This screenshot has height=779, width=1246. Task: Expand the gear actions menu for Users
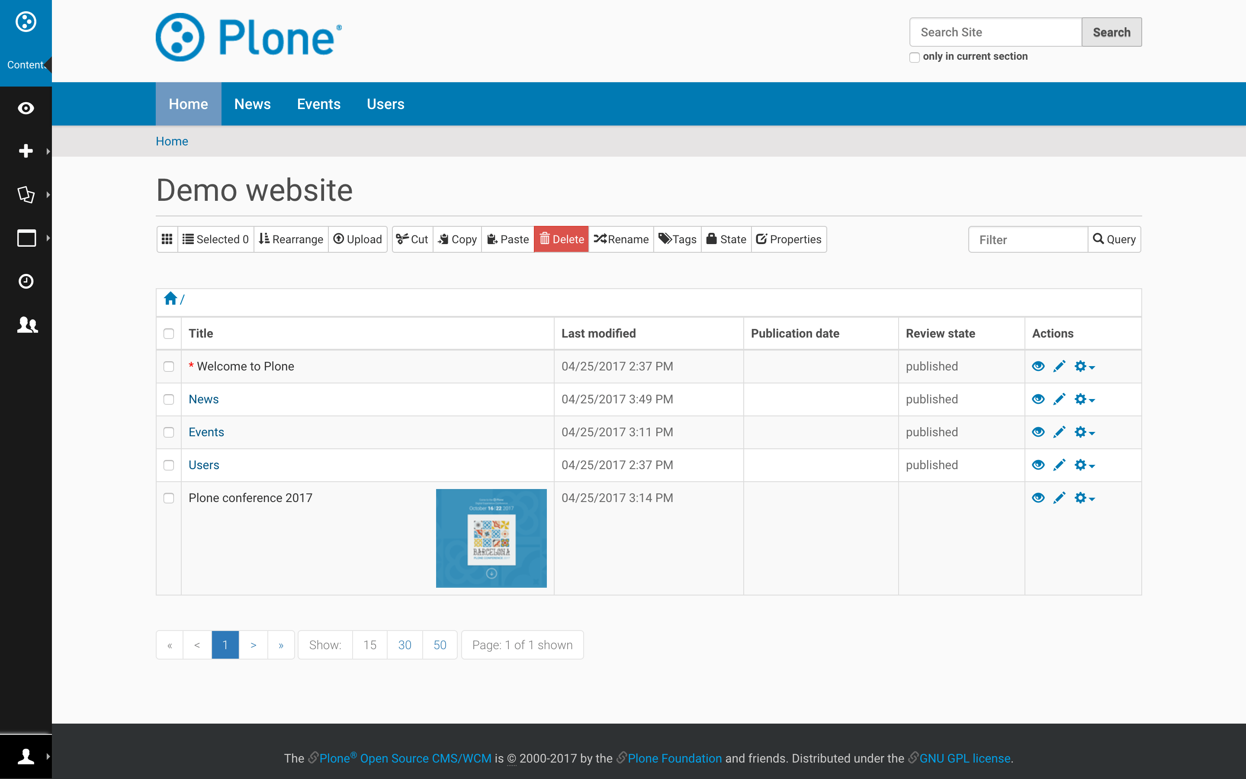click(1084, 465)
